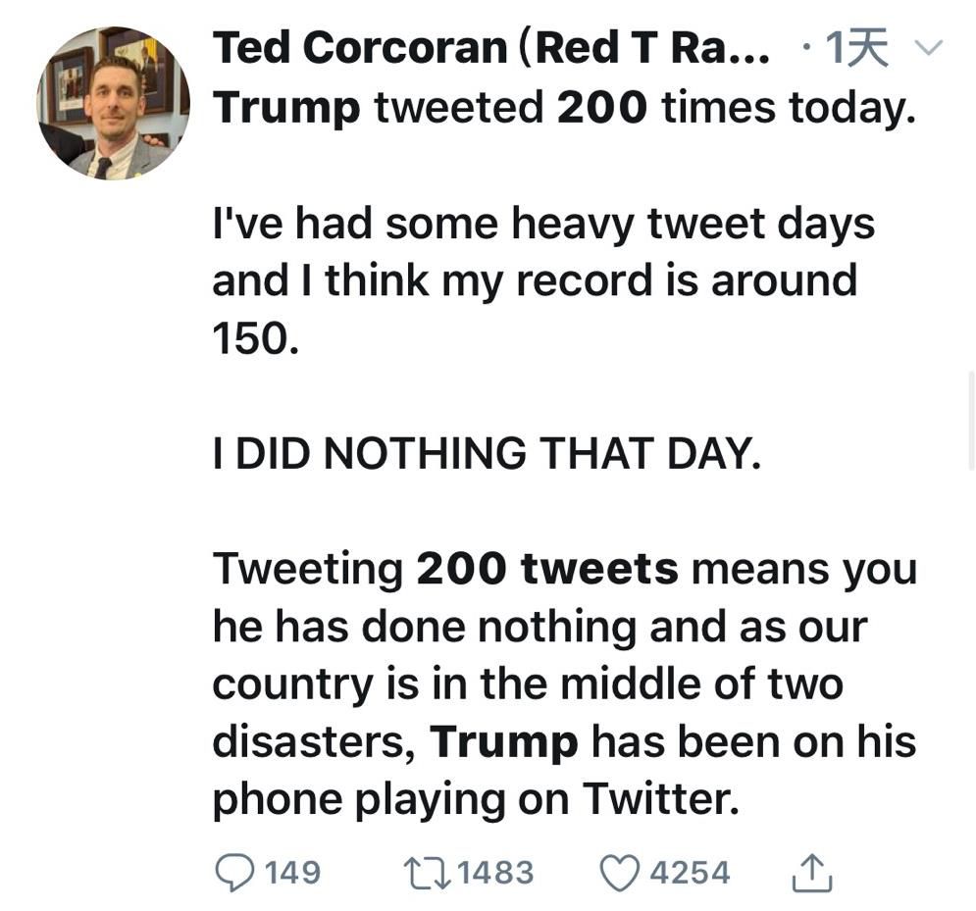The width and height of the screenshot is (976, 911).
Task: Click the "I've had some heavy tweet days" line
Action: (542, 223)
